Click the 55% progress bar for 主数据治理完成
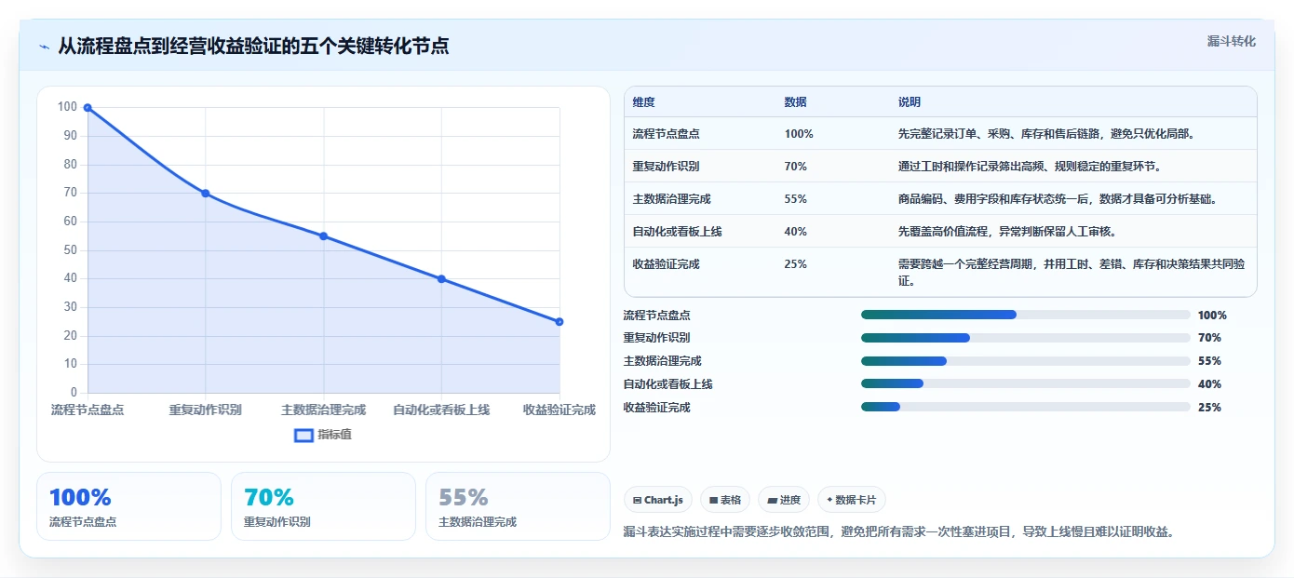 [1026, 361]
